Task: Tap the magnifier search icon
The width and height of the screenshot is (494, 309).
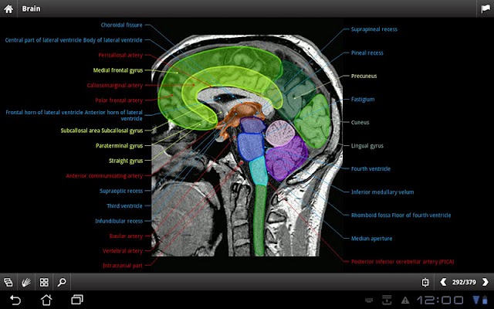Action: pyautogui.click(x=62, y=282)
